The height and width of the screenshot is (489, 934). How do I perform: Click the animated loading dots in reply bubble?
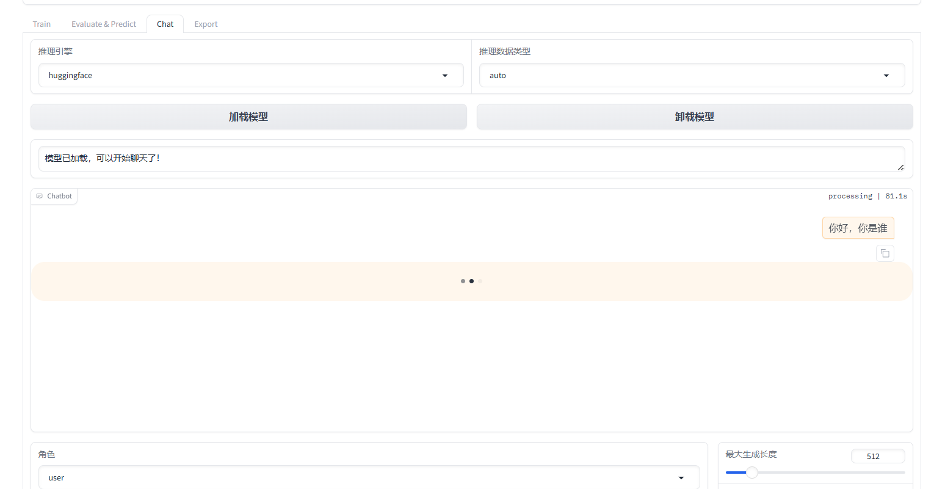471,281
